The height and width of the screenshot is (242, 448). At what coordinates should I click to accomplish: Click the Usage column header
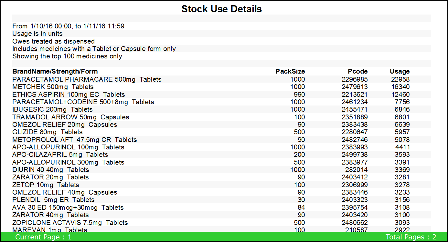[x=400, y=71]
